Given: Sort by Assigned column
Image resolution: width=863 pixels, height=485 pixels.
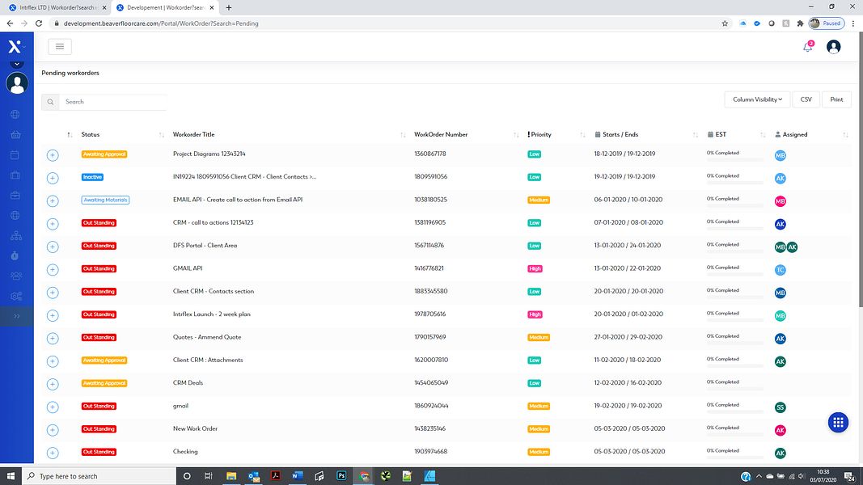Looking at the screenshot, I should click(x=792, y=135).
